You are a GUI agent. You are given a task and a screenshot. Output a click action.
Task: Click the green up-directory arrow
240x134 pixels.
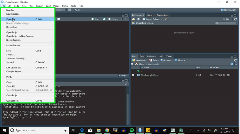(138, 71)
